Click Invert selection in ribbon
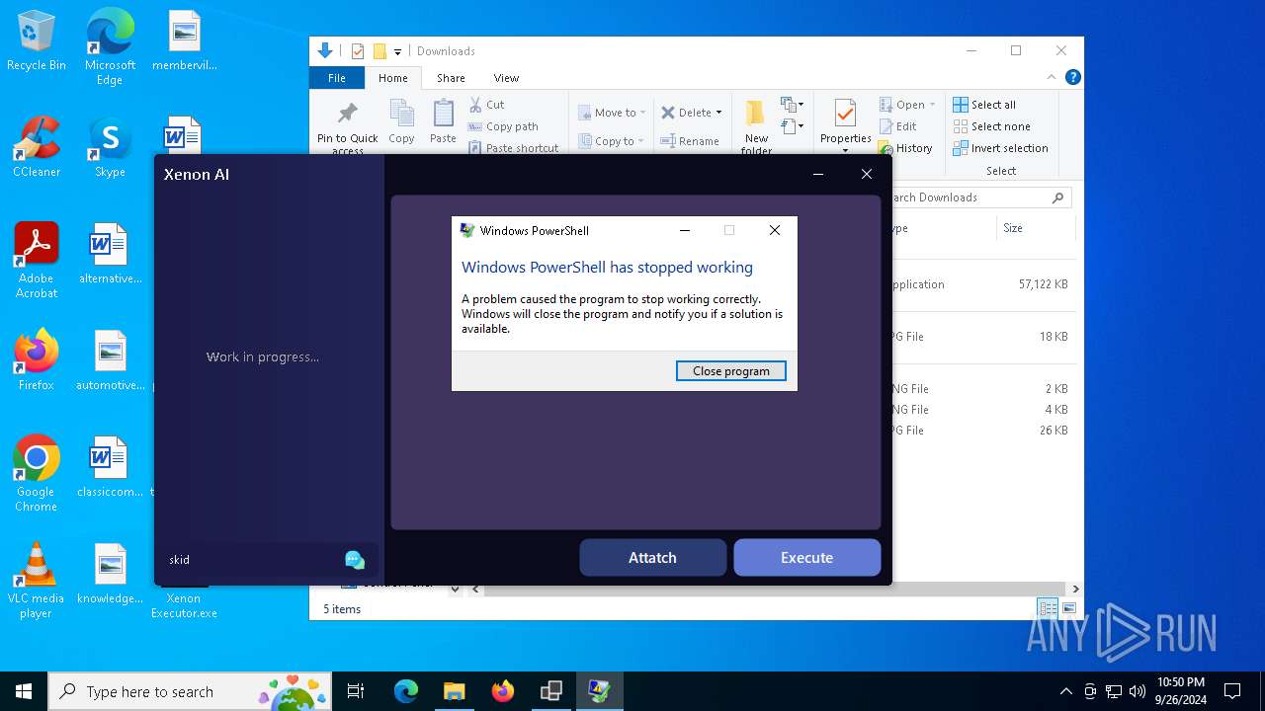 click(1000, 148)
